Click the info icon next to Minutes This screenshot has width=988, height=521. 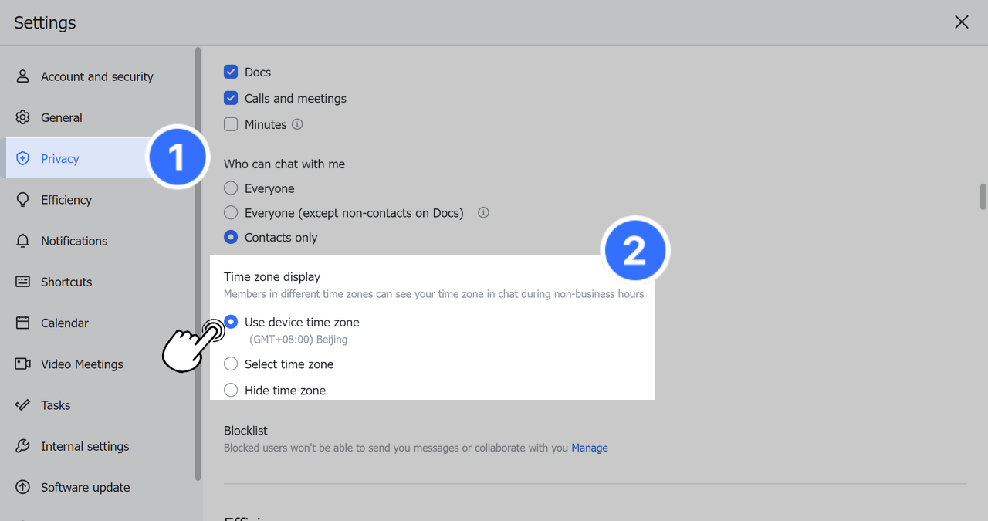(x=297, y=124)
